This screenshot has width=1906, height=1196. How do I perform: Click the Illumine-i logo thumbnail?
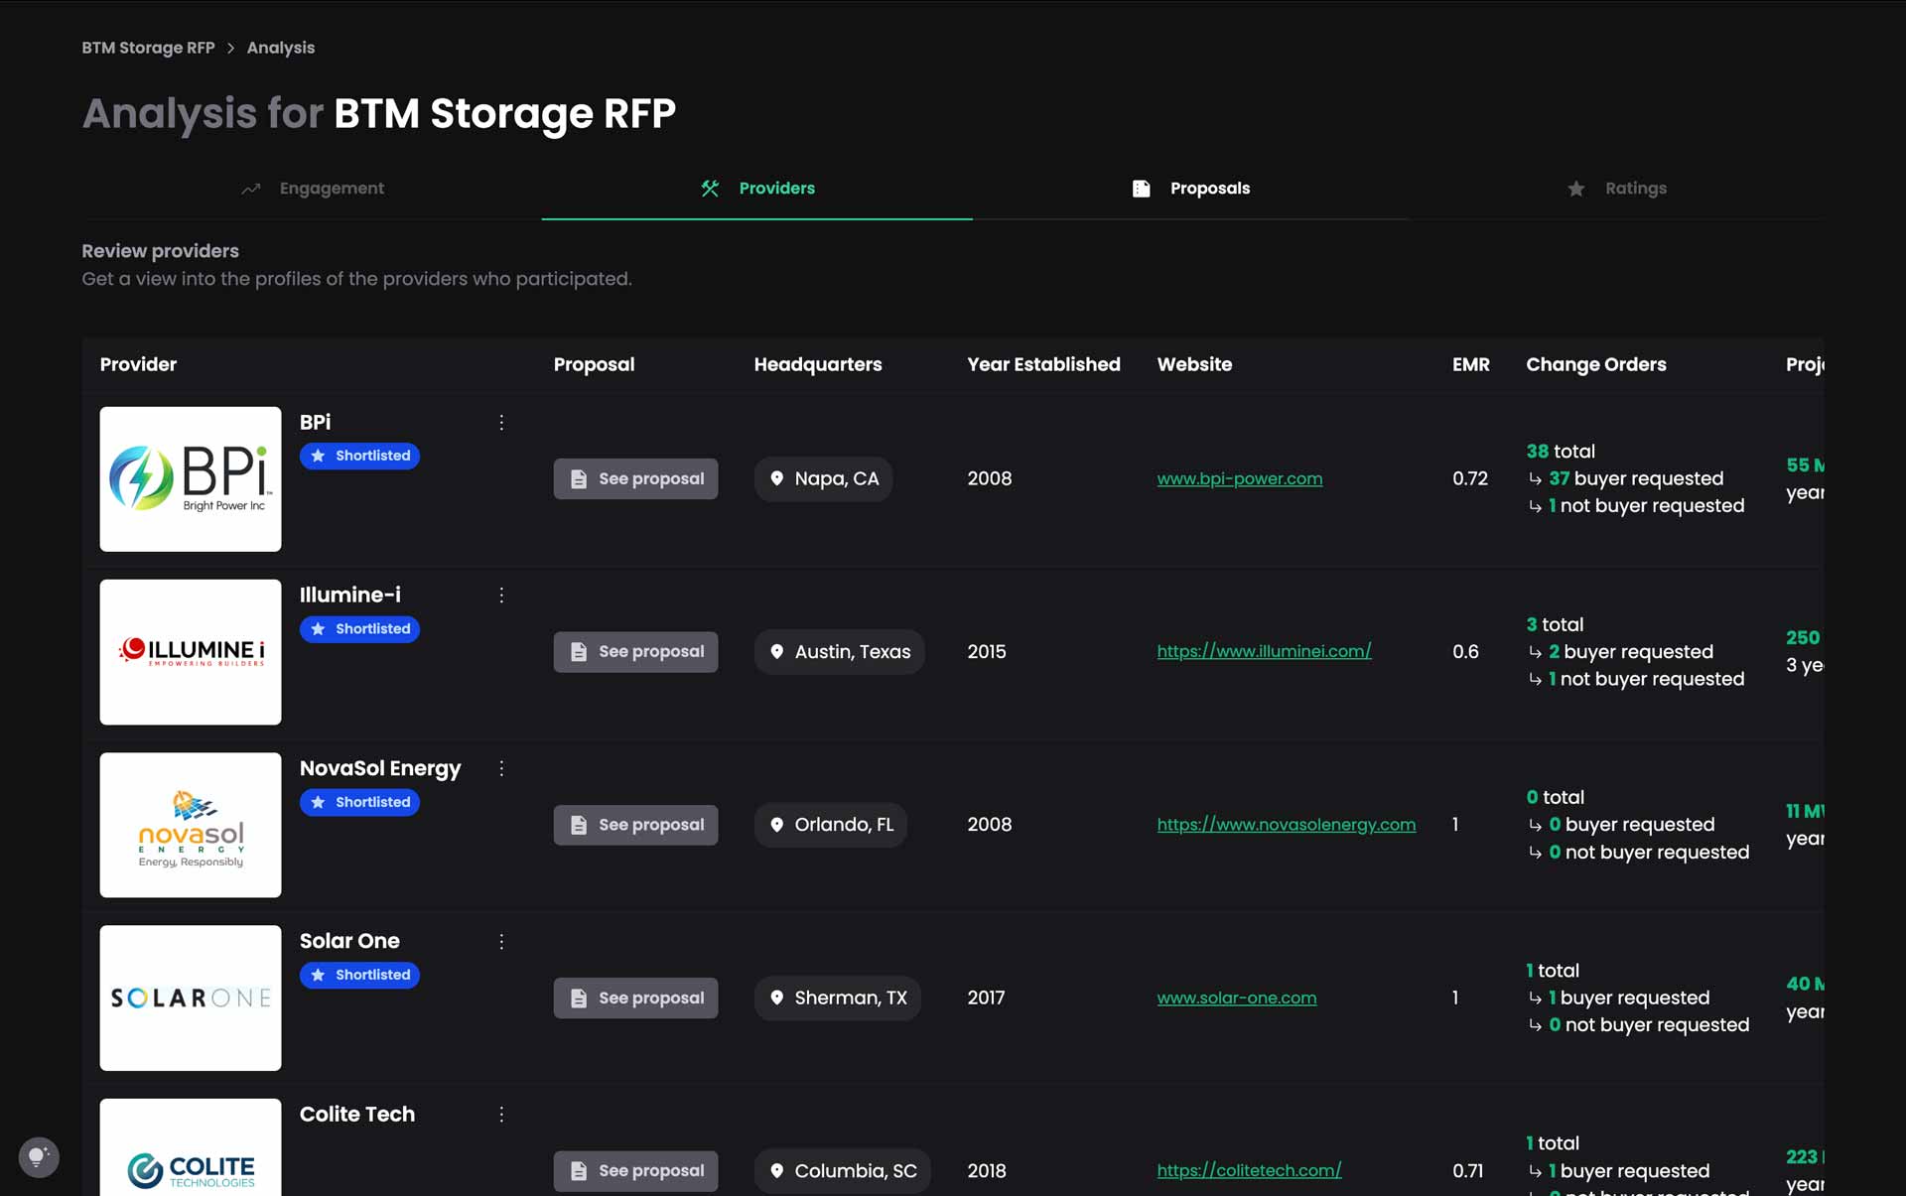tap(191, 652)
